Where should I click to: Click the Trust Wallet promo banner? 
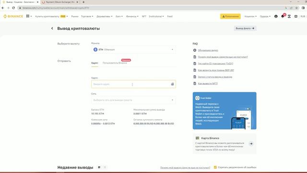point(224,111)
